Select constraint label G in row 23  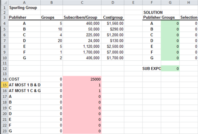(24, 131)
